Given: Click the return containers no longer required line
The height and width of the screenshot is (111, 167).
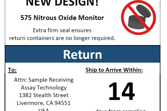Looking at the screenshot, I should click(x=62, y=38).
